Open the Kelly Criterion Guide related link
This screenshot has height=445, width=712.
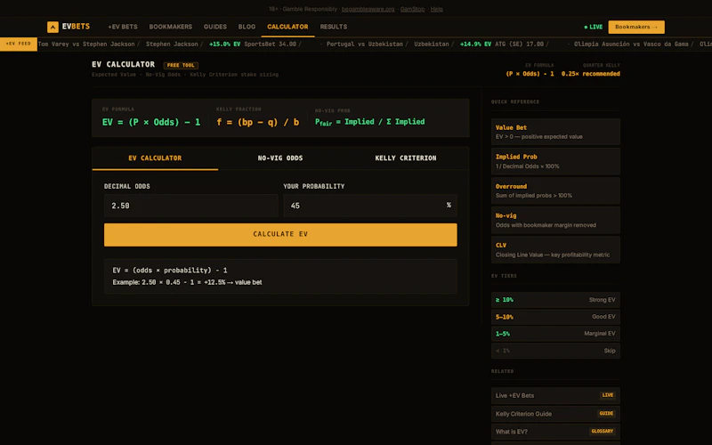coord(555,414)
